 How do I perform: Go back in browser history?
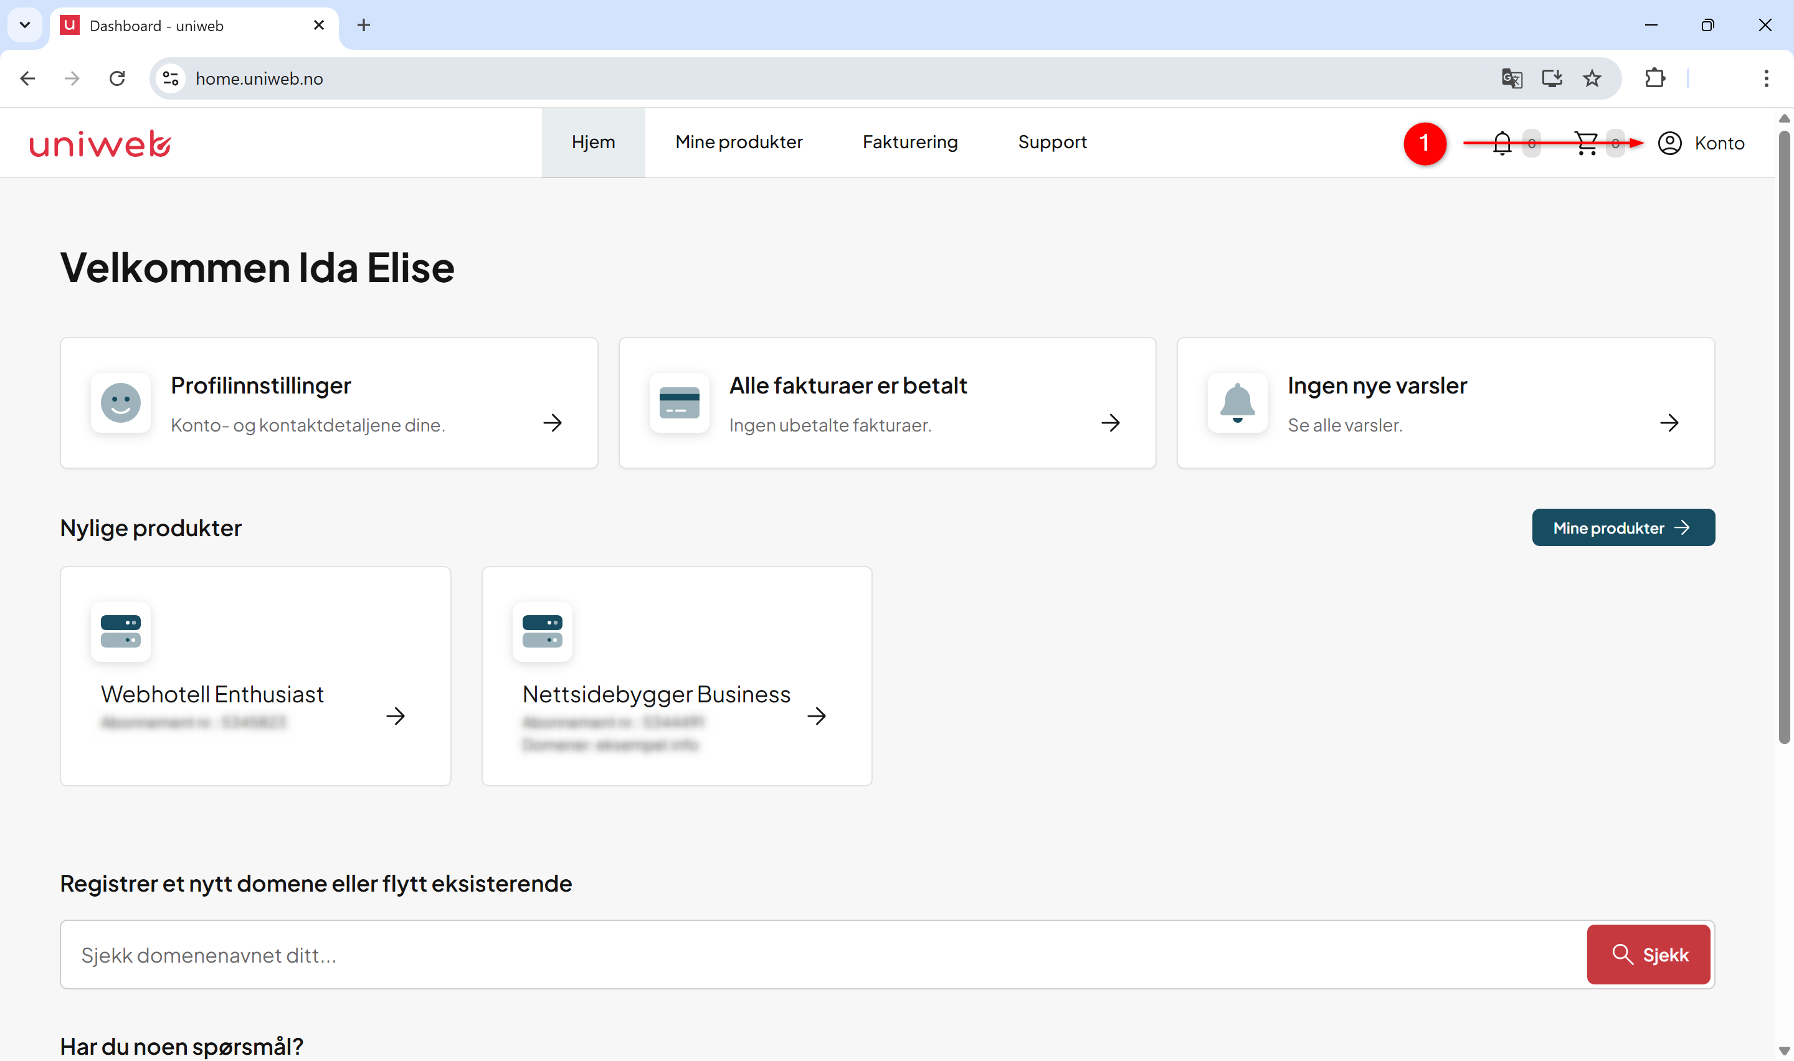[x=28, y=78]
